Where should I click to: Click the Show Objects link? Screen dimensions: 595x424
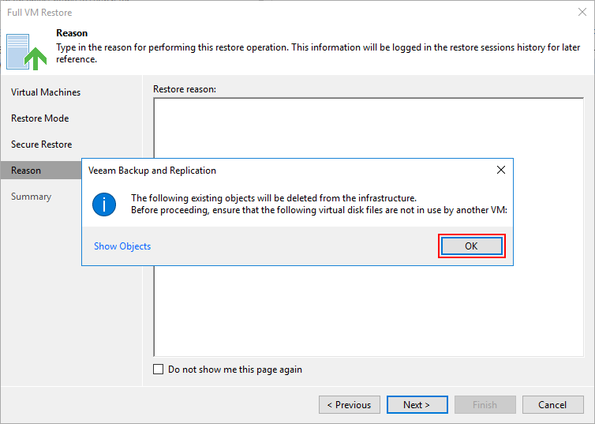click(x=122, y=246)
